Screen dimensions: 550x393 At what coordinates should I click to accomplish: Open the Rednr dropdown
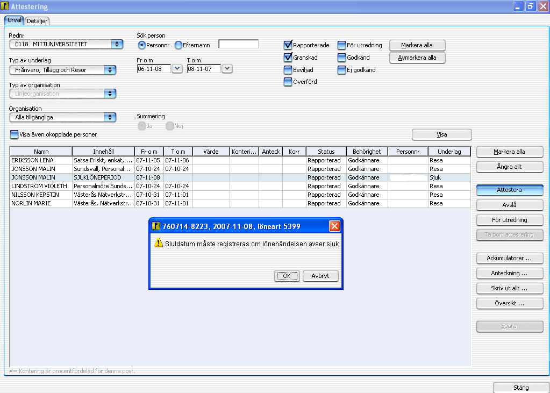[117, 44]
